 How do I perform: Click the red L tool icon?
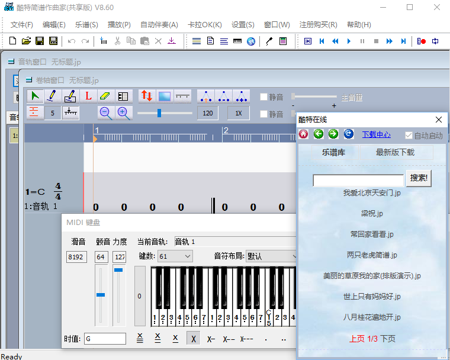click(88, 96)
